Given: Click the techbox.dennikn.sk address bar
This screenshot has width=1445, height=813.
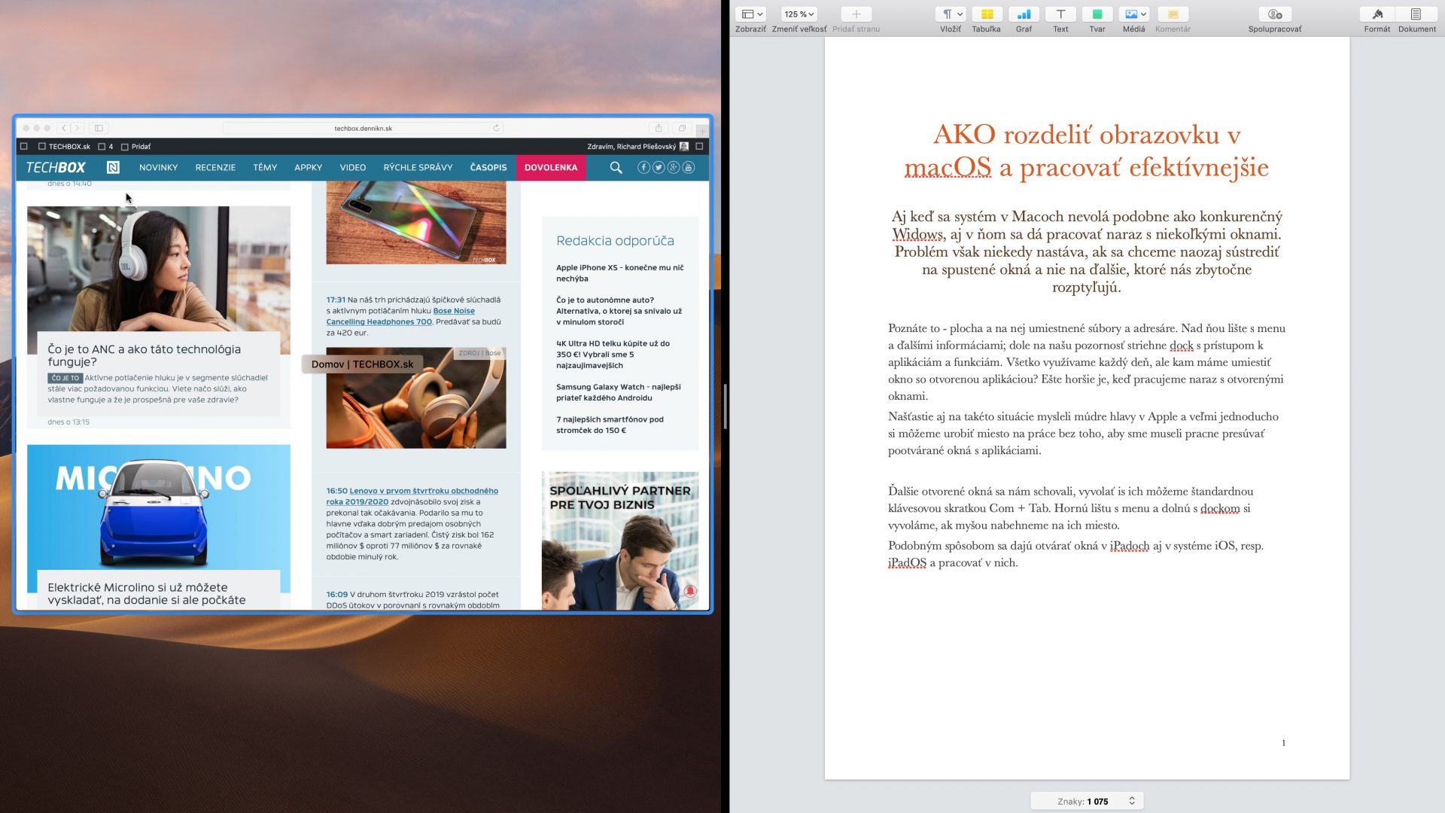Looking at the screenshot, I should tap(363, 128).
